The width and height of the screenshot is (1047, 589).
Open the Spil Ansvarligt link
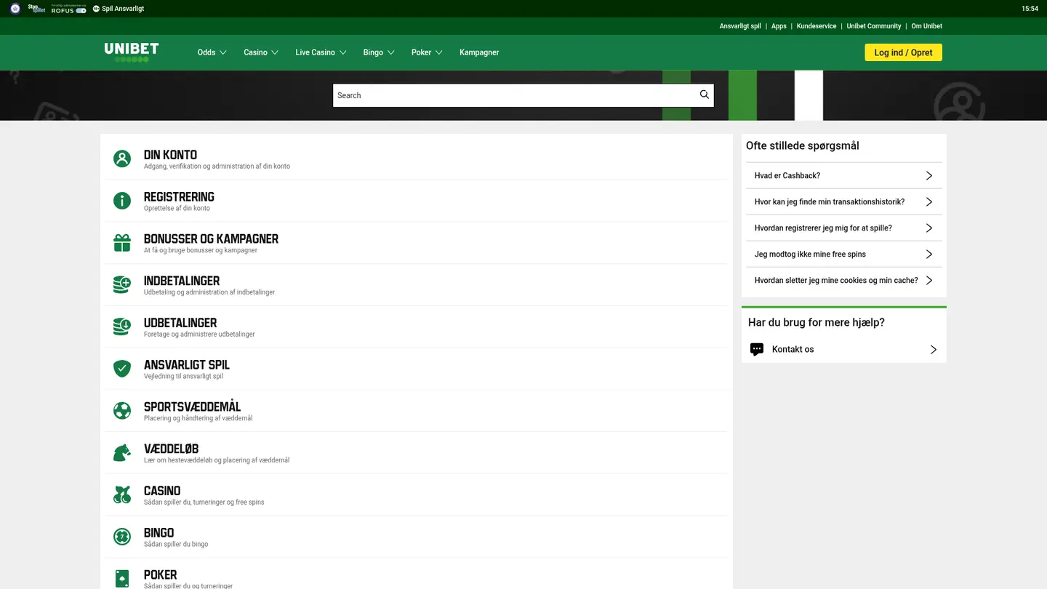[x=119, y=9]
